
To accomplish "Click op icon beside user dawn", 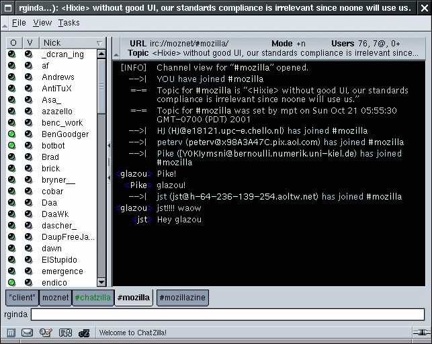I will [12, 248].
